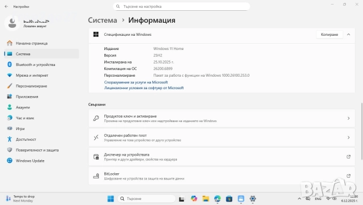The image size is (363, 205).
Task: Click the taskbar Търсене search box
Action: pos(146,199)
